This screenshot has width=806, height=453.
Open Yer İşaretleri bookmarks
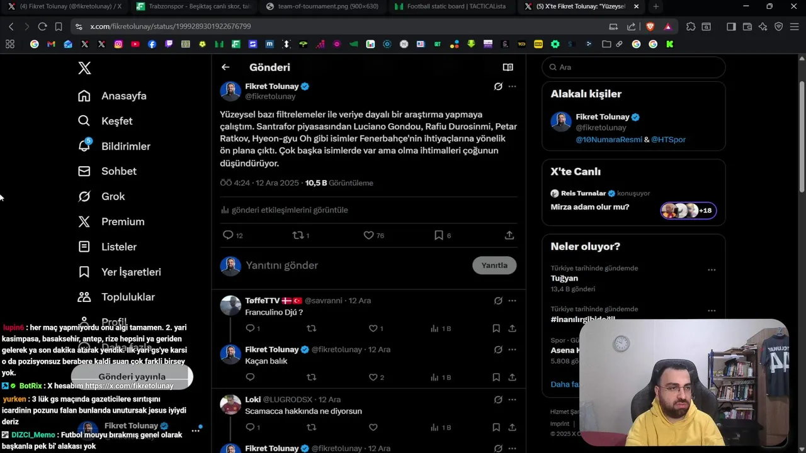[x=119, y=272]
